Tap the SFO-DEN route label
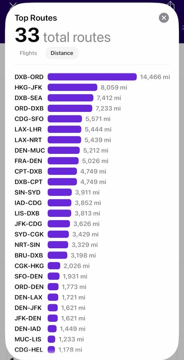The height and width of the screenshot is (360, 184). click(x=29, y=276)
